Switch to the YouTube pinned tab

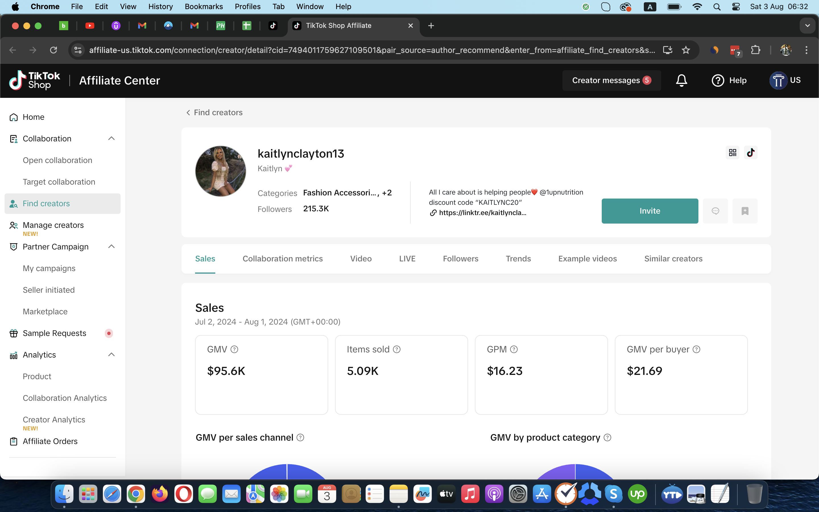click(x=90, y=26)
